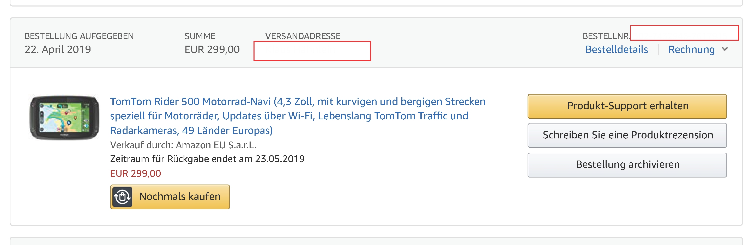Click the Bestelldetails link
Screen dimensions: 749x245
pyautogui.click(x=617, y=50)
